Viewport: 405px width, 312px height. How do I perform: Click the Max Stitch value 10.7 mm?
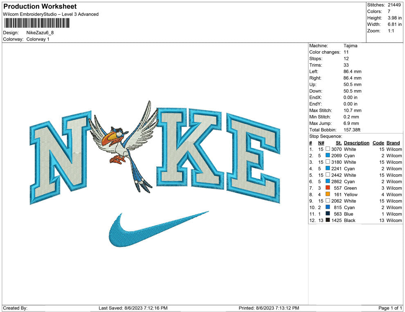click(353, 111)
